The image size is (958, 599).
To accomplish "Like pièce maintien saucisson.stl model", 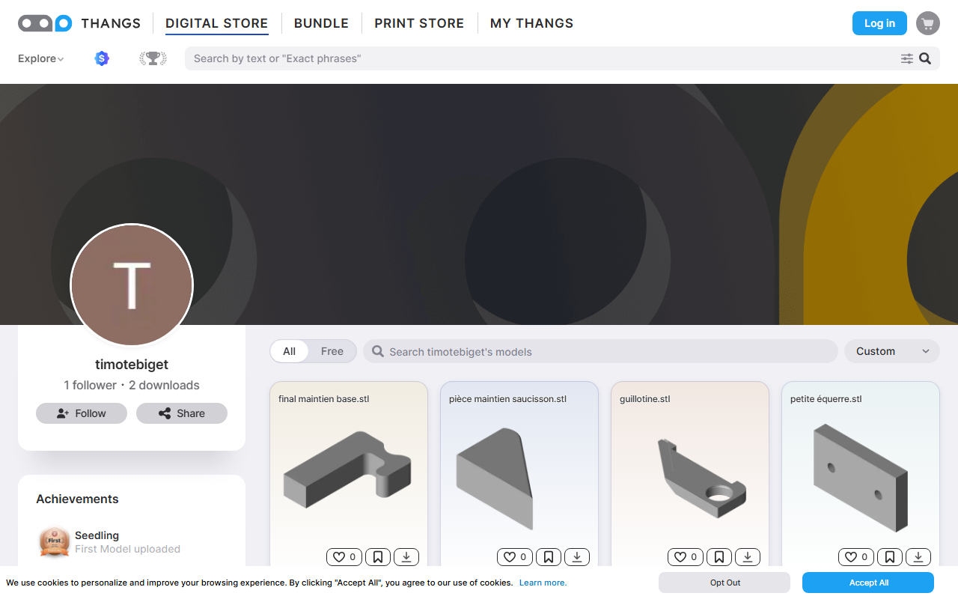I will [x=515, y=557].
